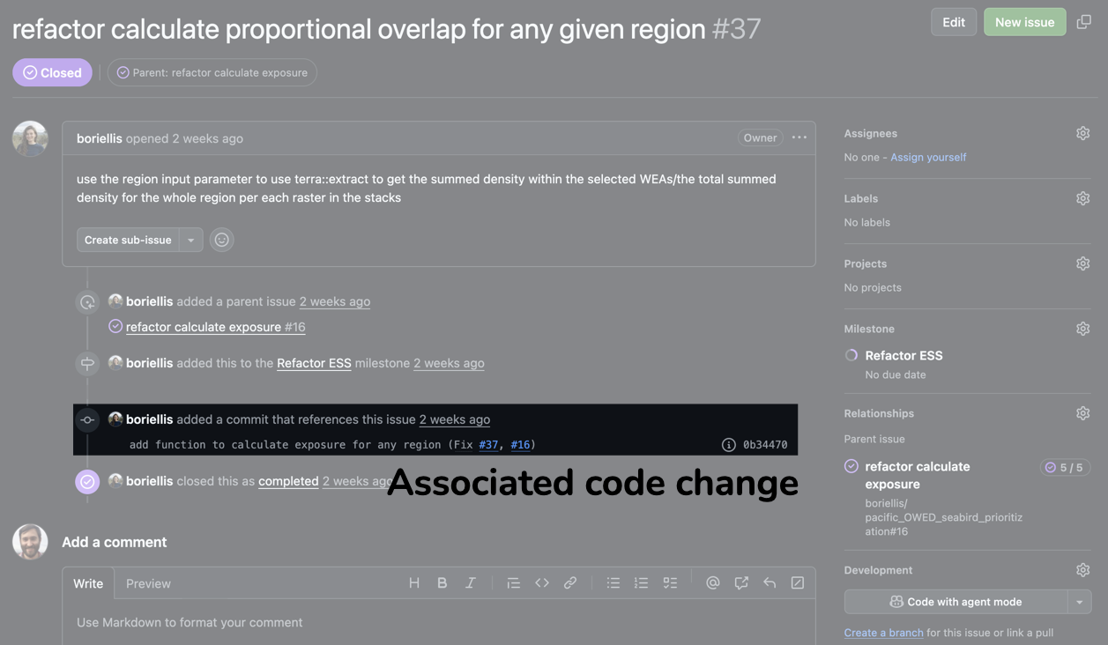Screen dimensions: 1108x645
Task: Open the Assignees settings gear
Action: click(x=1082, y=134)
